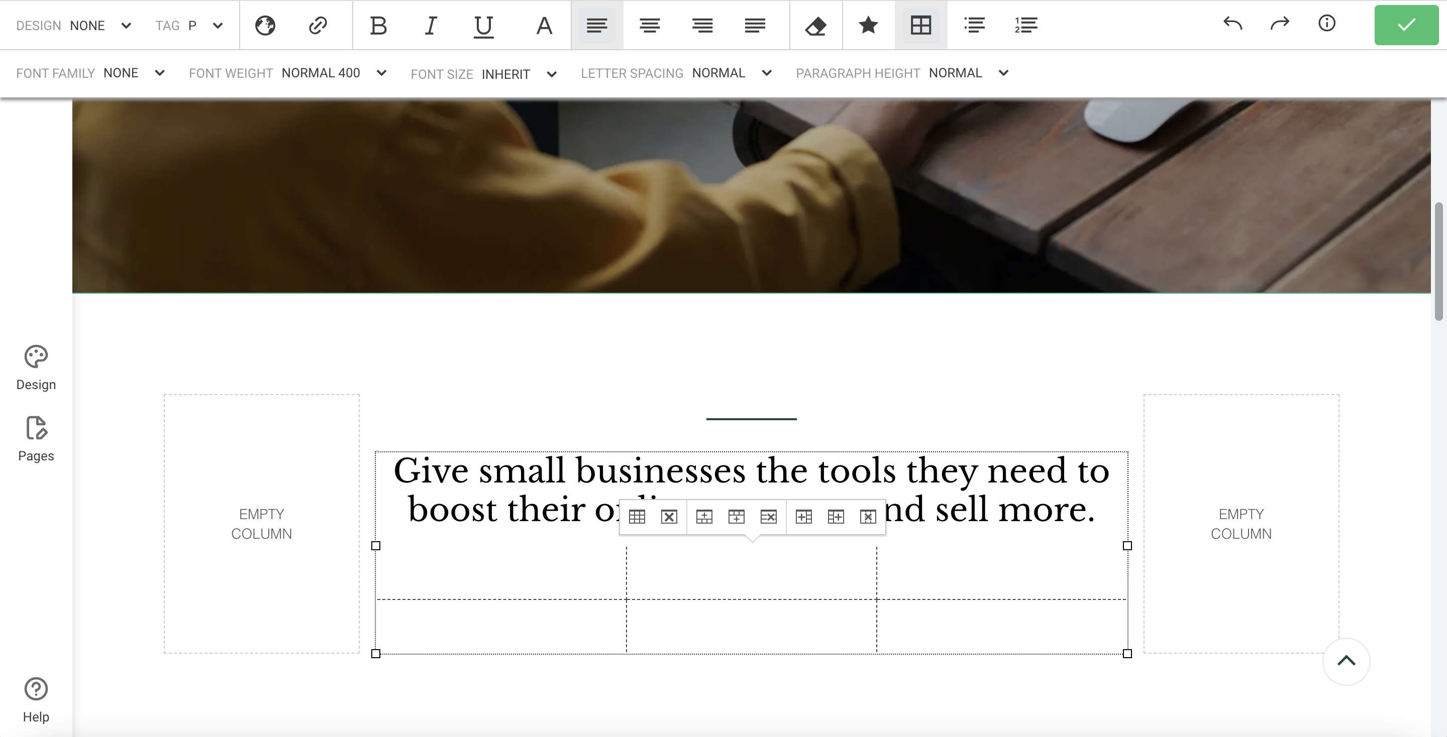
Task: Open the text color (A) tool
Action: coord(544,25)
